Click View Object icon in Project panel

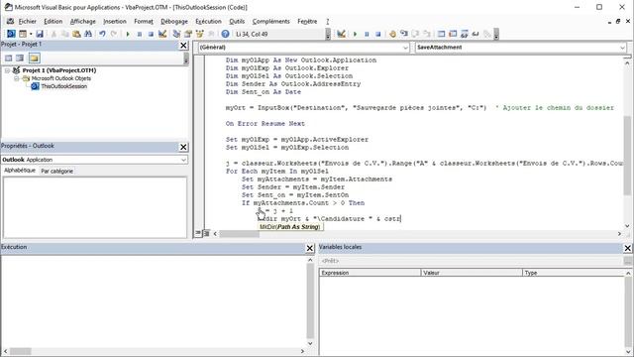(x=20, y=59)
